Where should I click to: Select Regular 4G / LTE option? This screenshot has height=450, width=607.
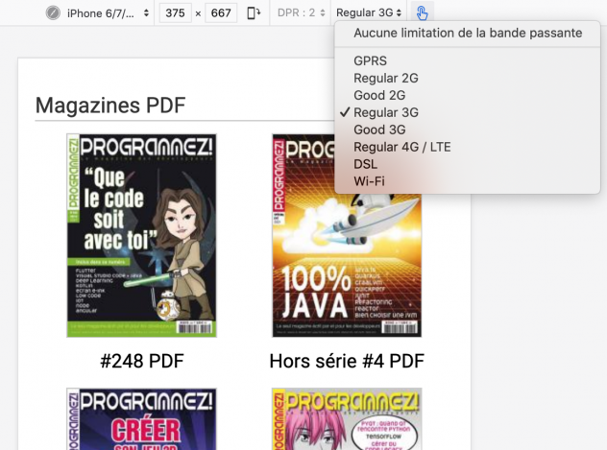tap(401, 147)
